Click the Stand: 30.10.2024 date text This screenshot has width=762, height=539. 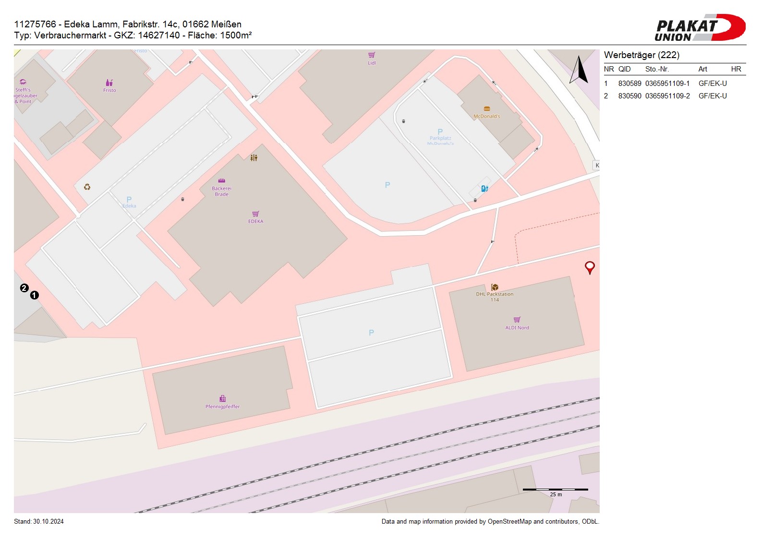(39, 521)
